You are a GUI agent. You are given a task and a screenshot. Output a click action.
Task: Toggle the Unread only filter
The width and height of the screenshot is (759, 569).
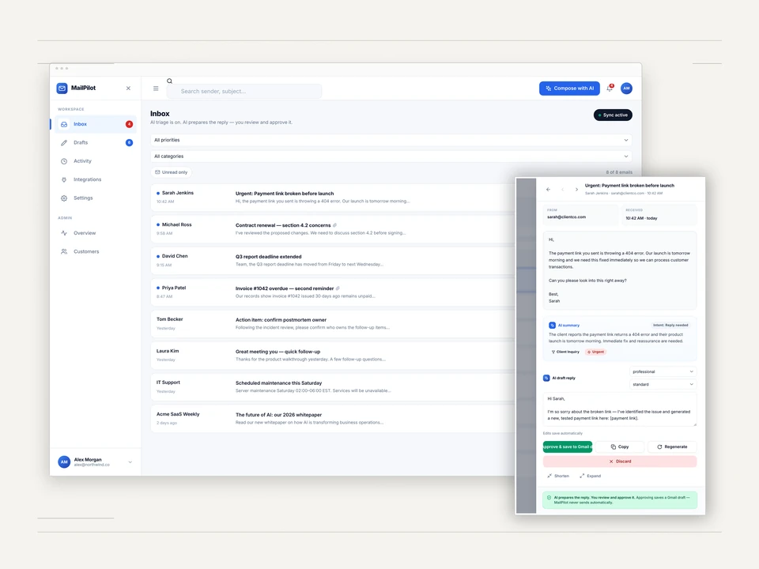171,172
